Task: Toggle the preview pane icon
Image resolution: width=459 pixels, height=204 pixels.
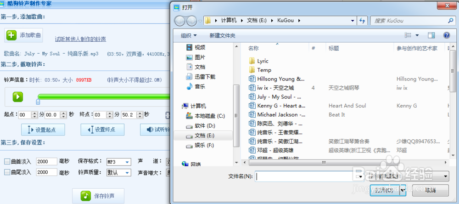Action: point(431,35)
